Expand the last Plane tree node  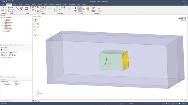(3, 32)
